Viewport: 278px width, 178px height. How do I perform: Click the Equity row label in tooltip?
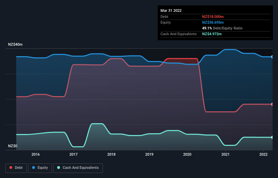[x=166, y=22]
